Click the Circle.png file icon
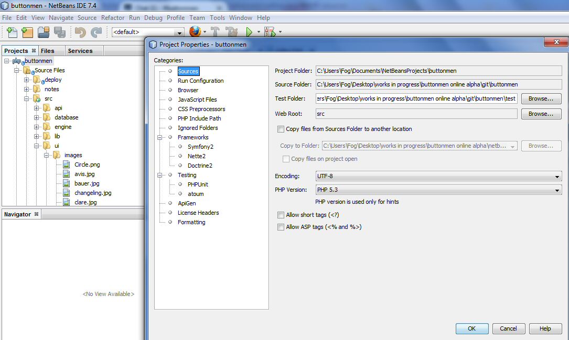 (67, 164)
